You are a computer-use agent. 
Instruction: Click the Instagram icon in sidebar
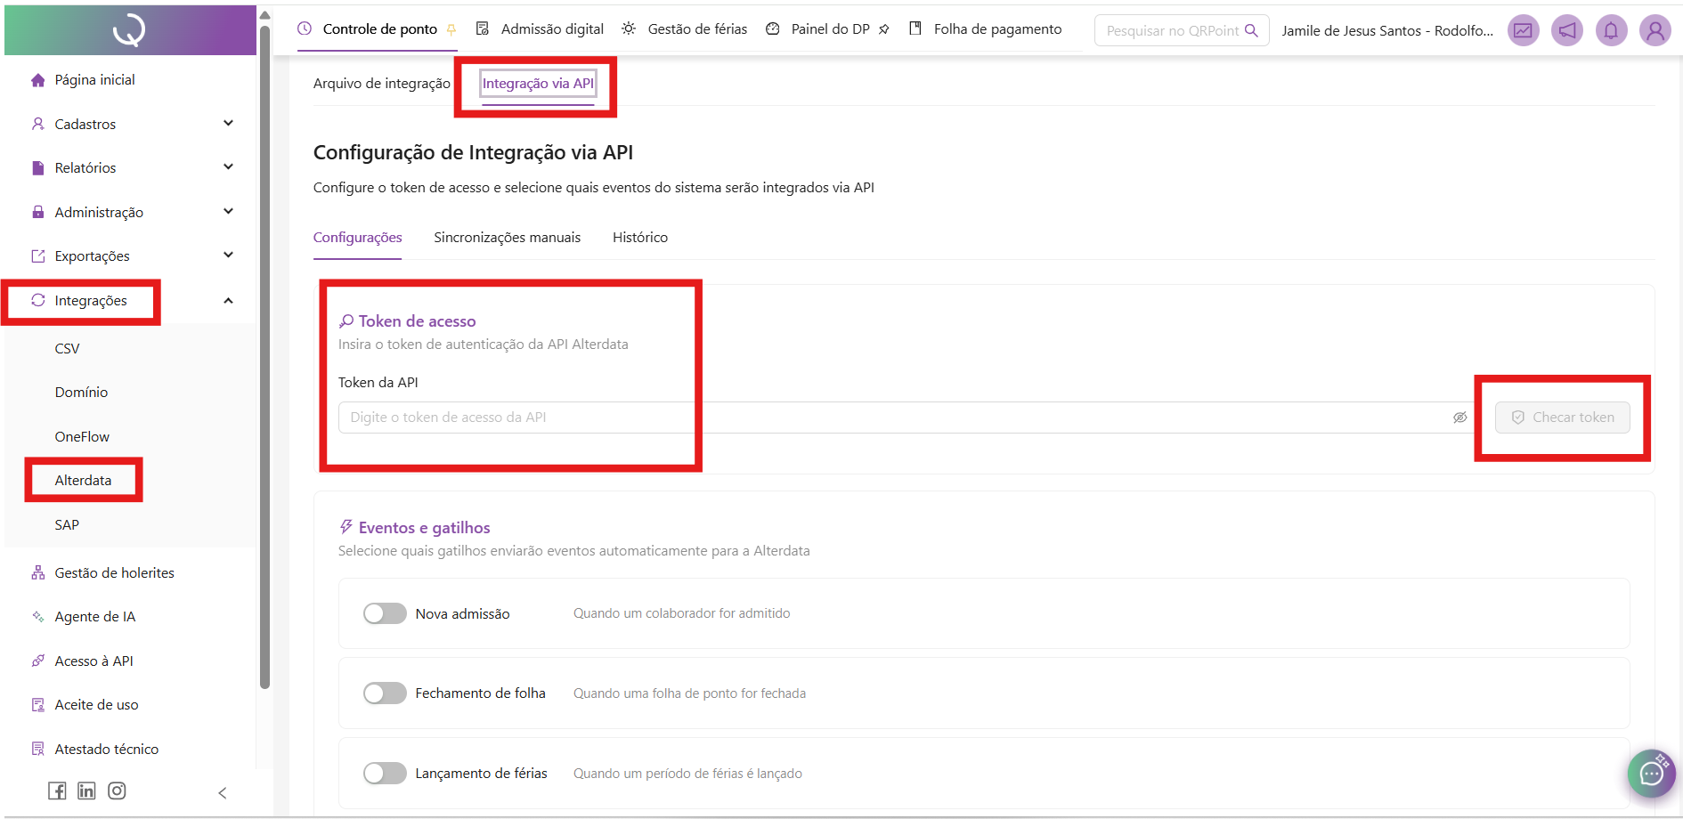click(117, 791)
